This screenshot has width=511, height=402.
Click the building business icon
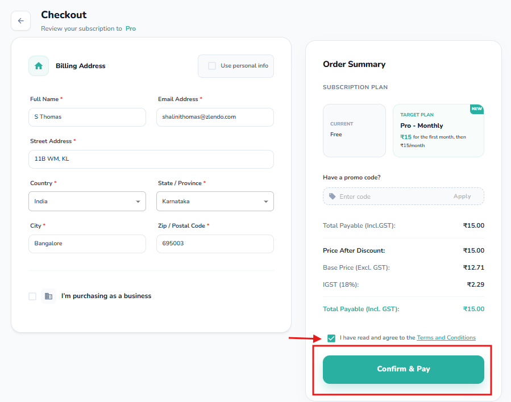[48, 296]
